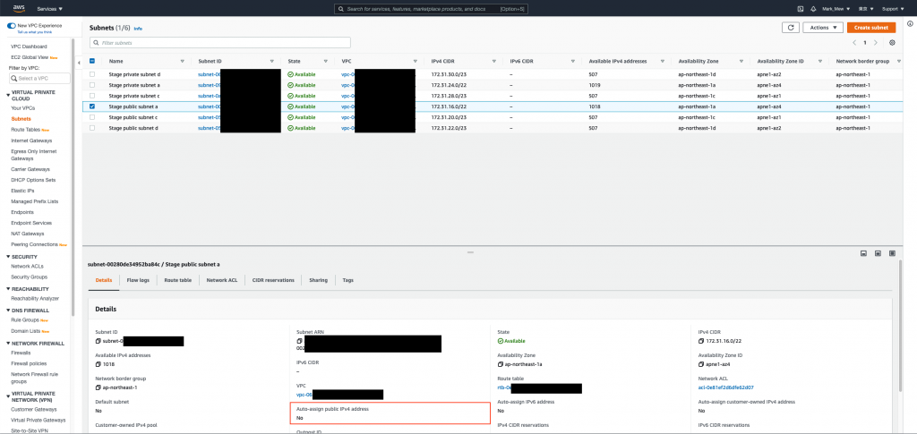Check the Stage private subnet d row
This screenshot has width=917, height=434.
coord(92,74)
